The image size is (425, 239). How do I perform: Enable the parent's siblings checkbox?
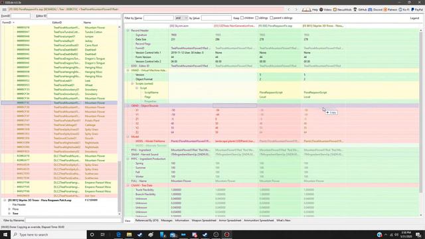[x=272, y=18]
